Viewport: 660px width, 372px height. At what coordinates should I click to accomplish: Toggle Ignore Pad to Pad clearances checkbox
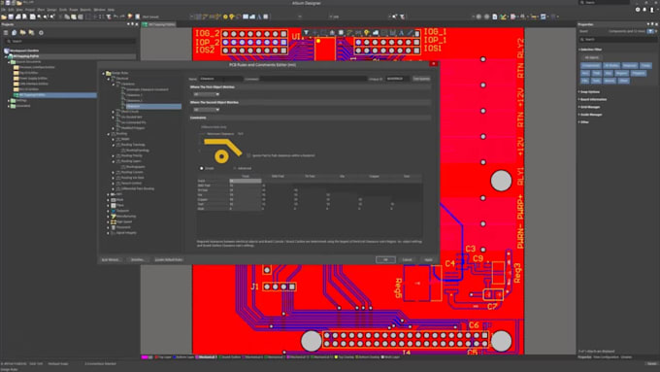pos(248,155)
